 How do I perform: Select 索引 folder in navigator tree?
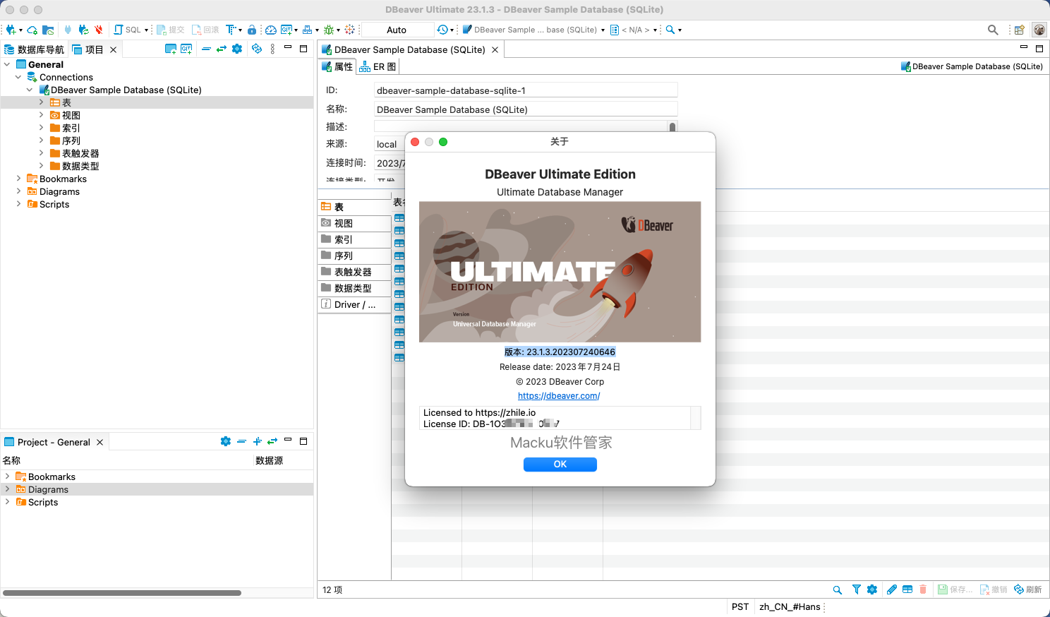(x=65, y=128)
